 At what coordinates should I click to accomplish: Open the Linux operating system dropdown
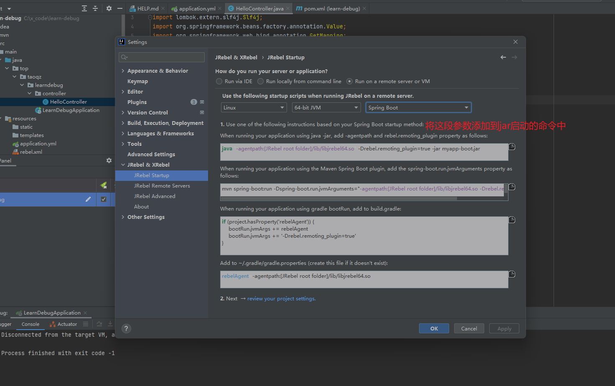254,107
